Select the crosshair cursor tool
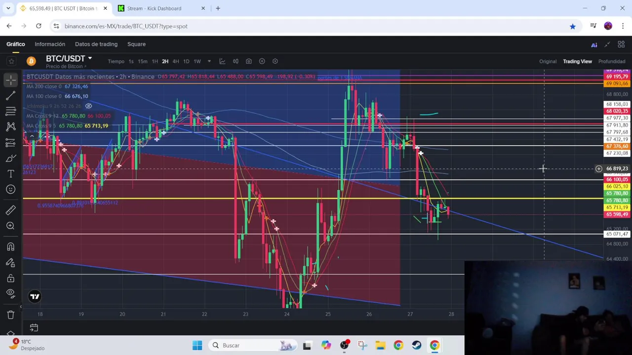Viewport: 632px width, 355px height. click(x=11, y=79)
